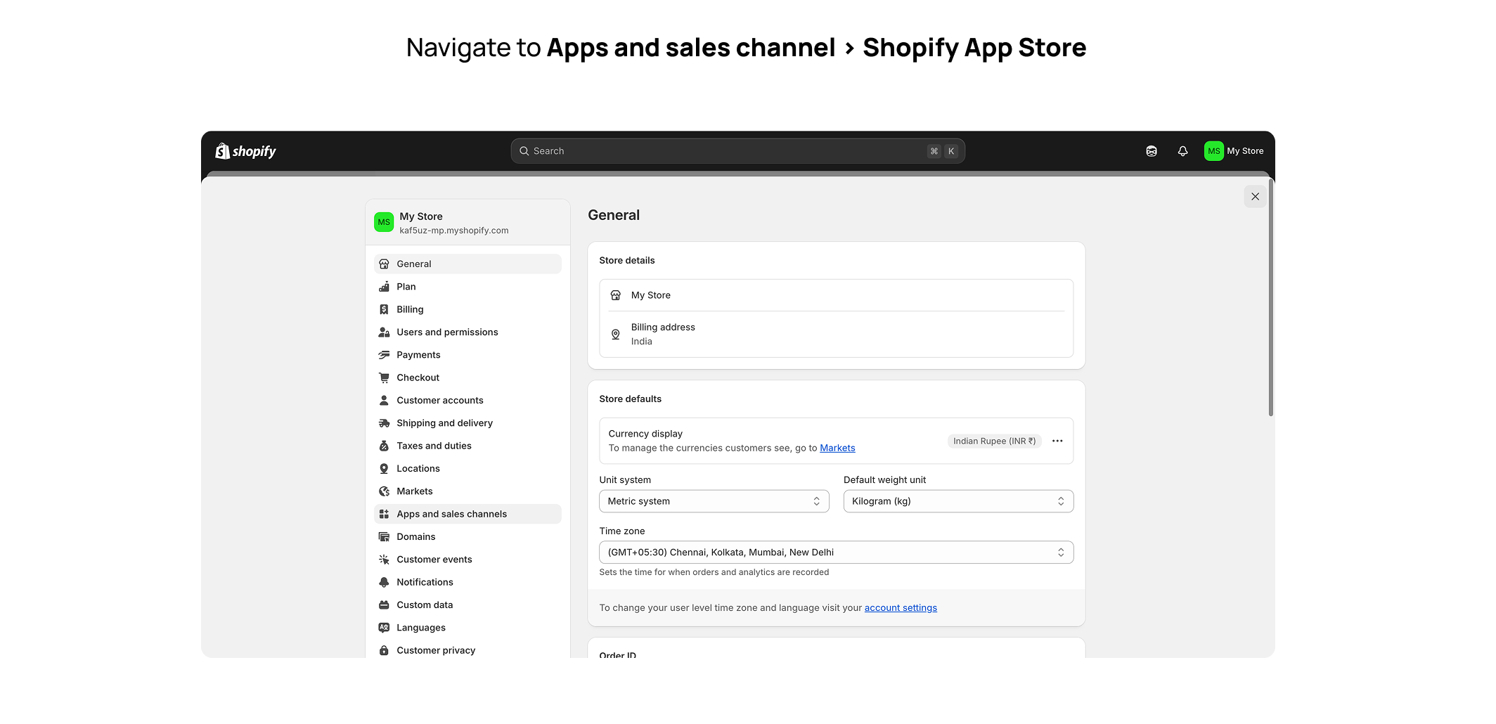Click the location pin icon by Billing address
The height and width of the screenshot is (724, 1496).
615,335
